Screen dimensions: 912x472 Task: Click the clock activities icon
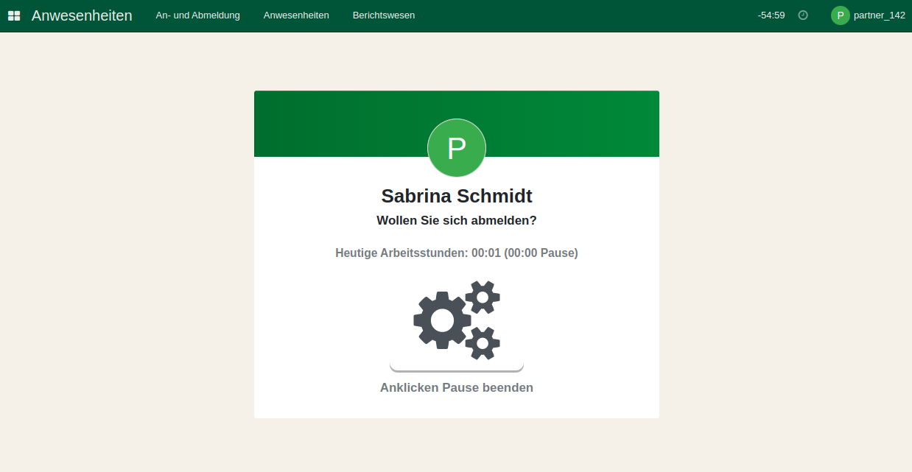(803, 15)
